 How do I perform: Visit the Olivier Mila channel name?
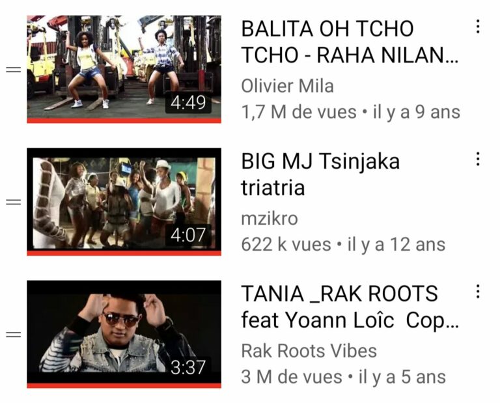(x=287, y=86)
